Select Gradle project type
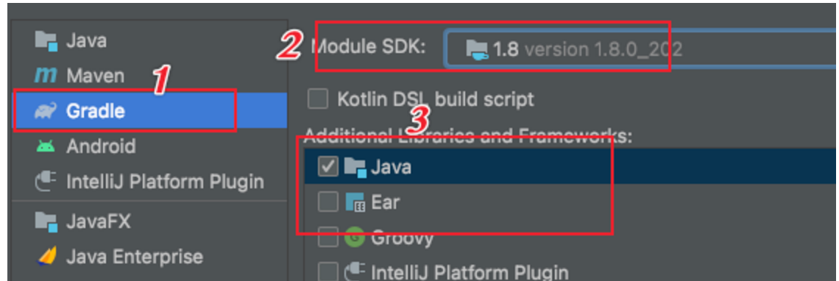 149,111
